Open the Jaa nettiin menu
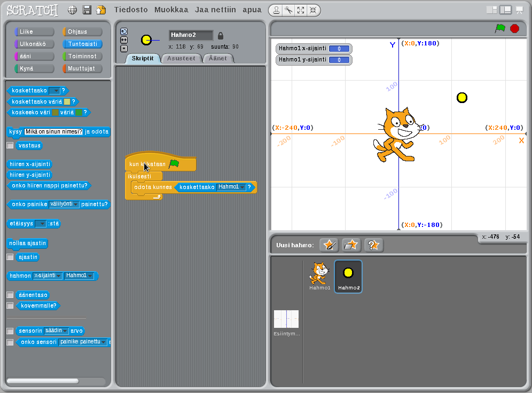 [x=215, y=10]
